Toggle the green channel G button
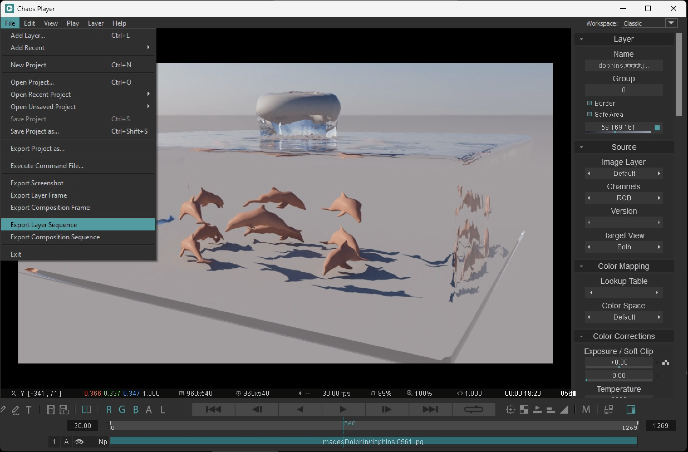 click(122, 409)
